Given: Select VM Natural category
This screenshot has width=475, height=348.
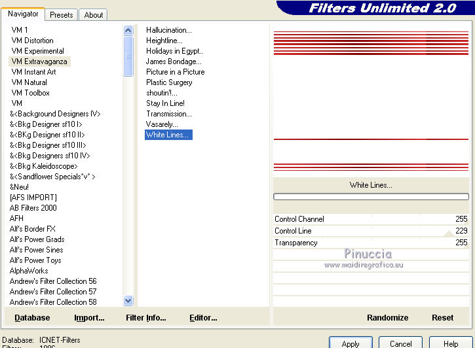Looking at the screenshot, I should (29, 82).
